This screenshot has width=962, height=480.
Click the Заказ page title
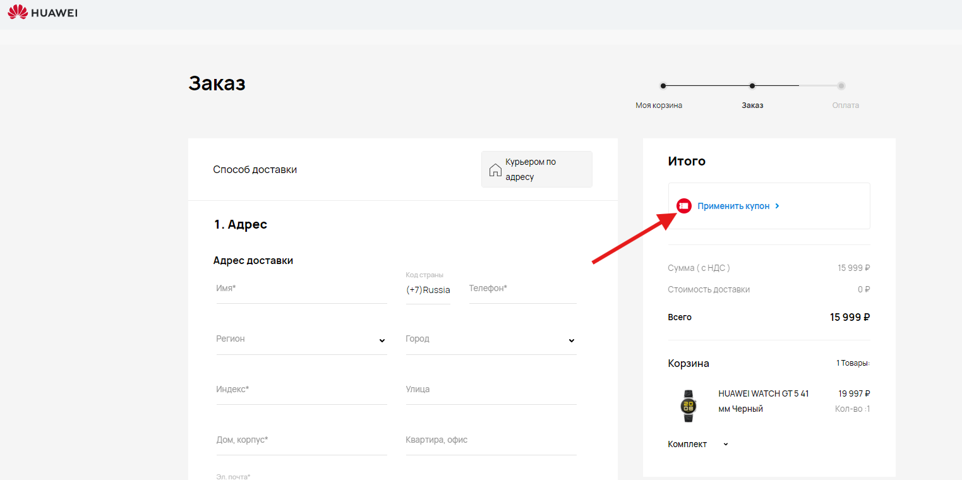[x=217, y=83]
